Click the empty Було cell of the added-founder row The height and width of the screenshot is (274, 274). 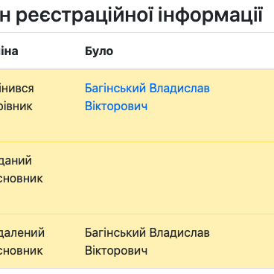(179, 178)
